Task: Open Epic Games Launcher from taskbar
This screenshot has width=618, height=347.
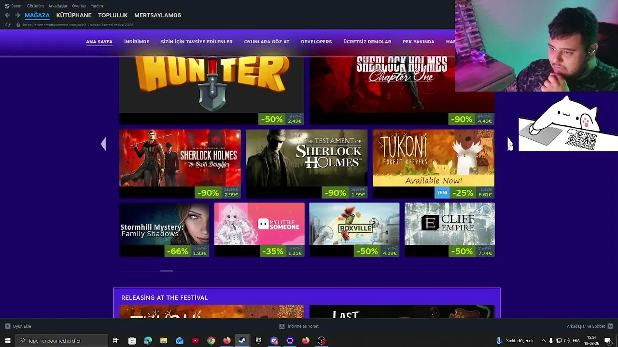Action: [258, 341]
